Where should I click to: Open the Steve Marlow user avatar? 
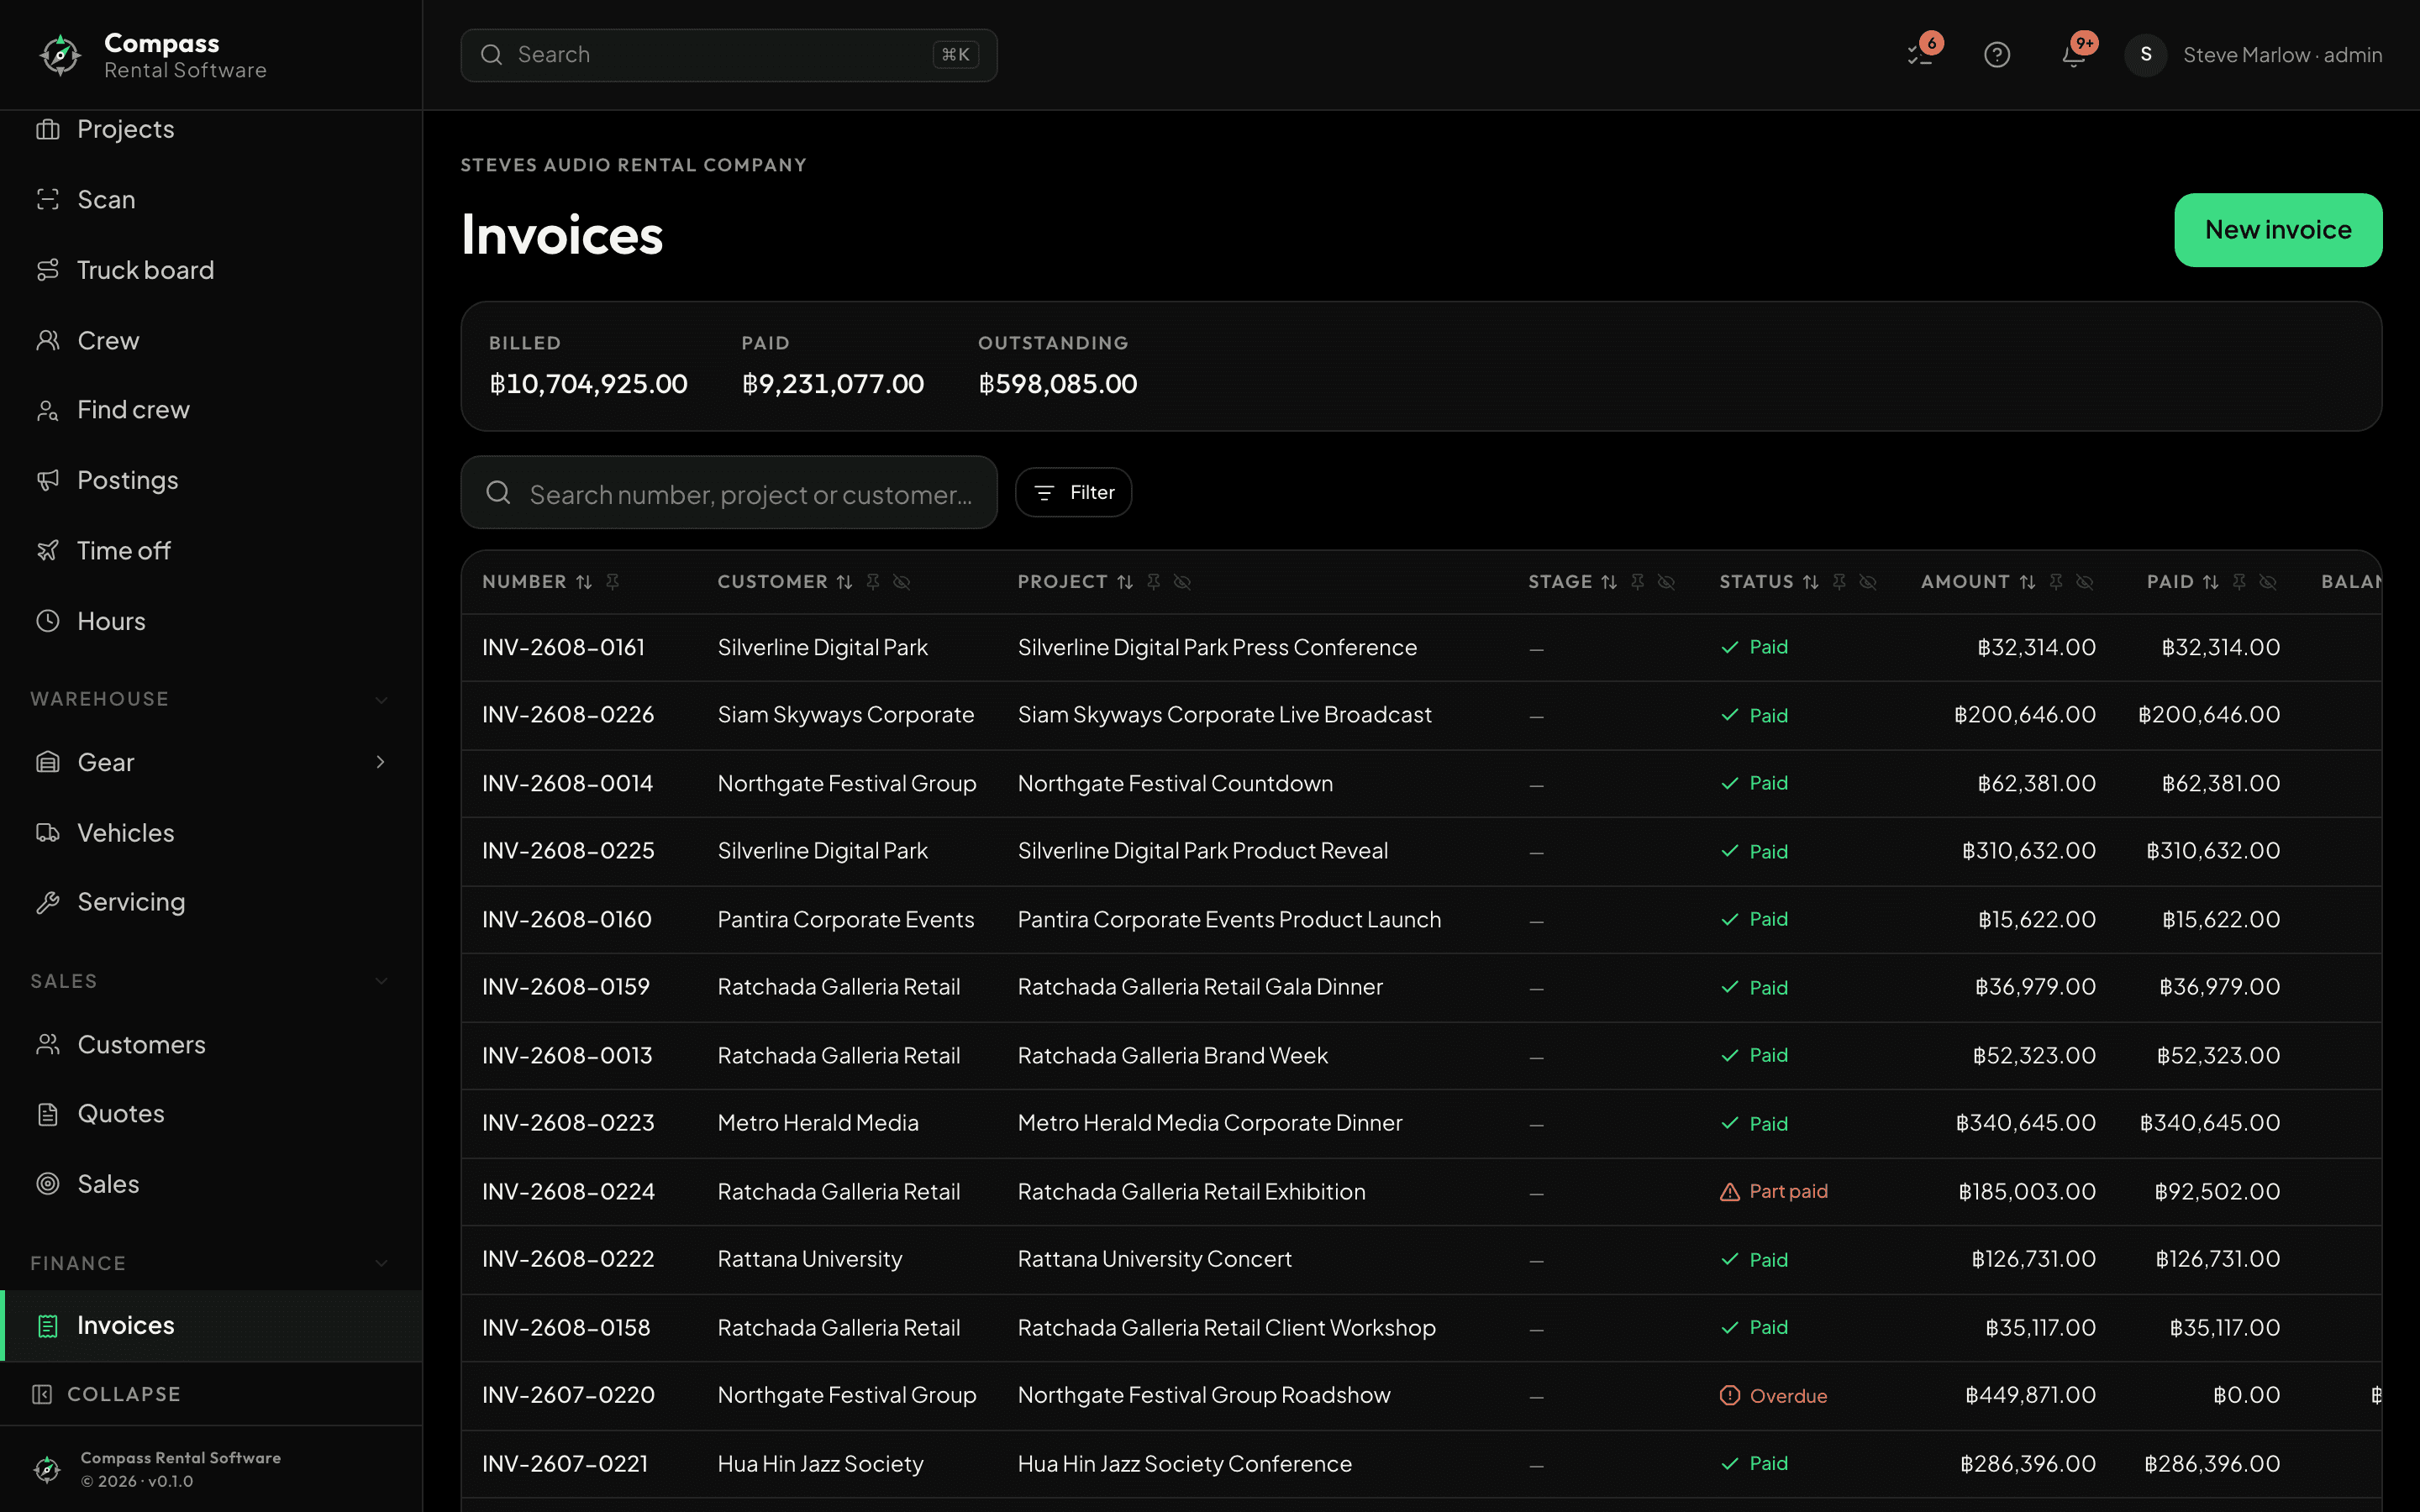coord(2146,54)
